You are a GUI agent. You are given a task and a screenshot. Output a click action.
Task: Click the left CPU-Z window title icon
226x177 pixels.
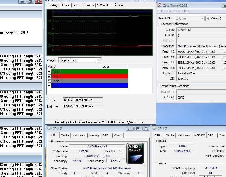49,129
